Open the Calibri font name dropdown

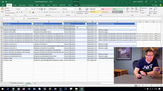25,9
